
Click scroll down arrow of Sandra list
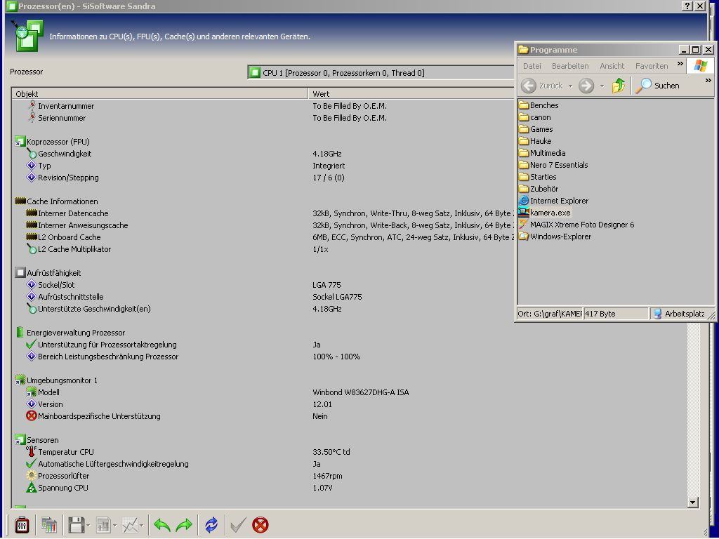click(x=693, y=503)
